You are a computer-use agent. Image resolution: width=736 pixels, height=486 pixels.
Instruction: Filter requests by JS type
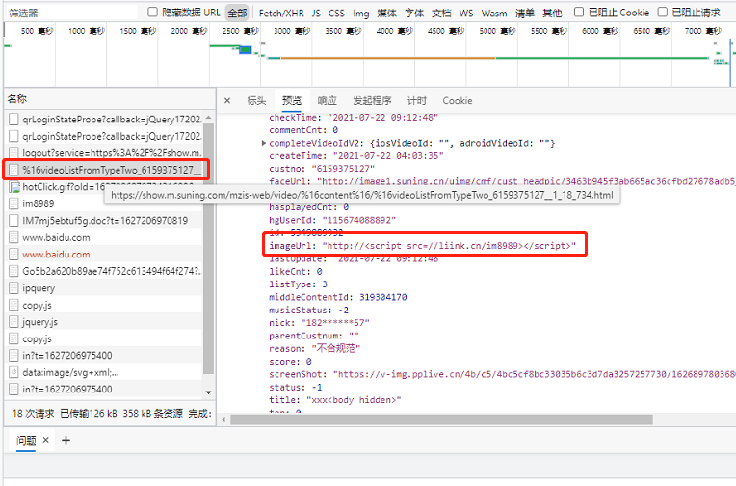(x=316, y=13)
